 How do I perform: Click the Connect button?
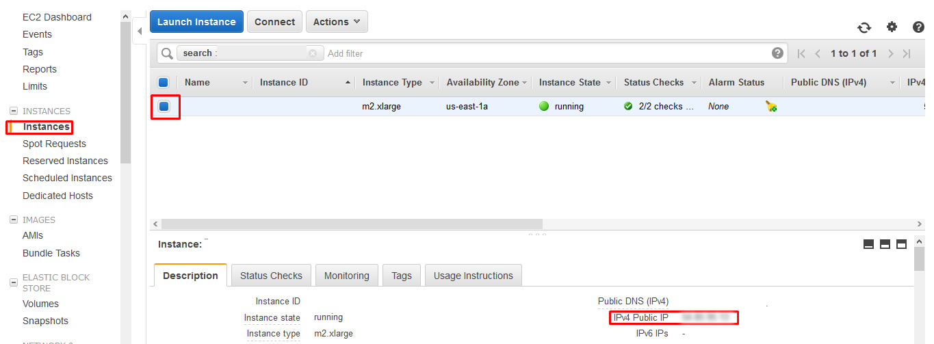click(274, 22)
